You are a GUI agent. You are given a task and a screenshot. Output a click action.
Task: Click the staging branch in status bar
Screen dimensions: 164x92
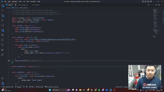[x=18, y=87]
